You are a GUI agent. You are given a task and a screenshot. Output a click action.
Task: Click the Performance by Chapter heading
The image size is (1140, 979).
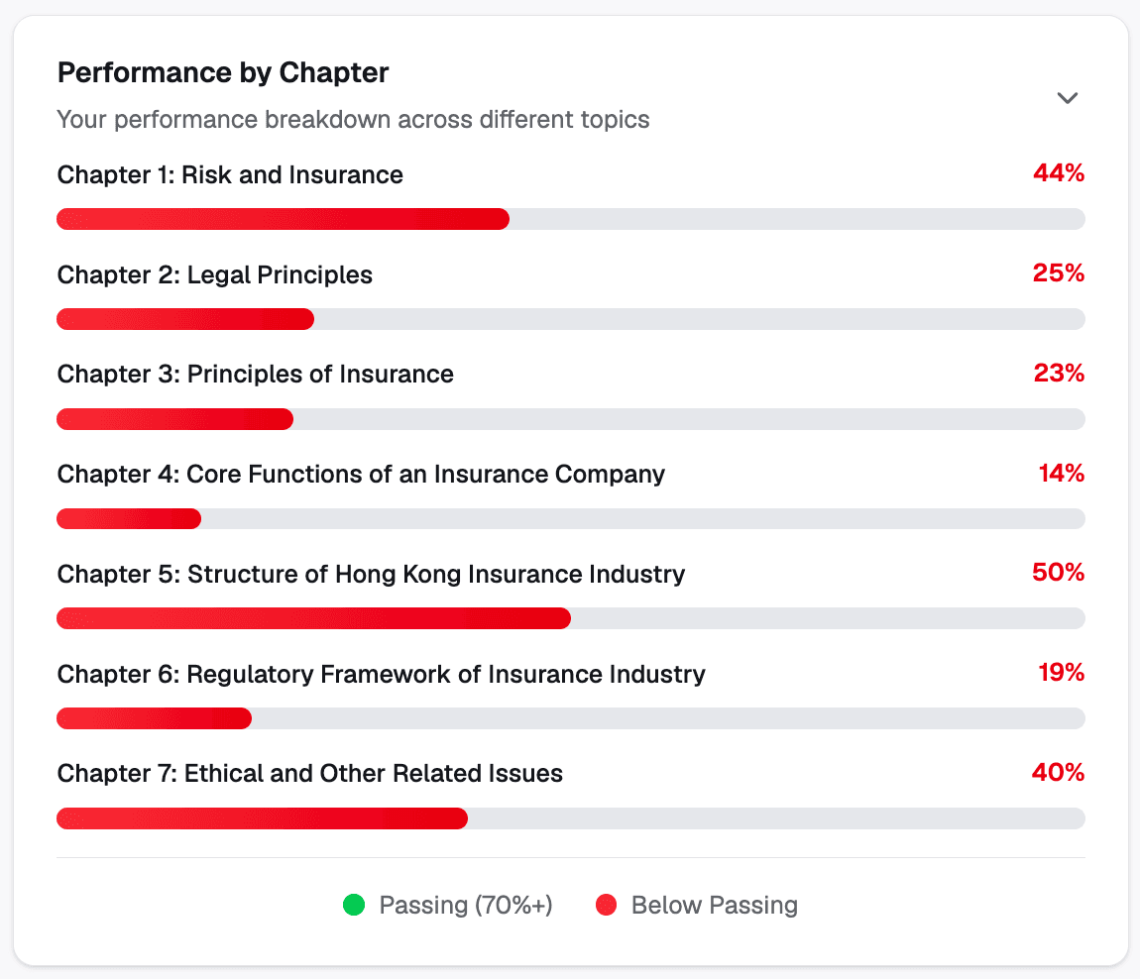click(x=223, y=72)
